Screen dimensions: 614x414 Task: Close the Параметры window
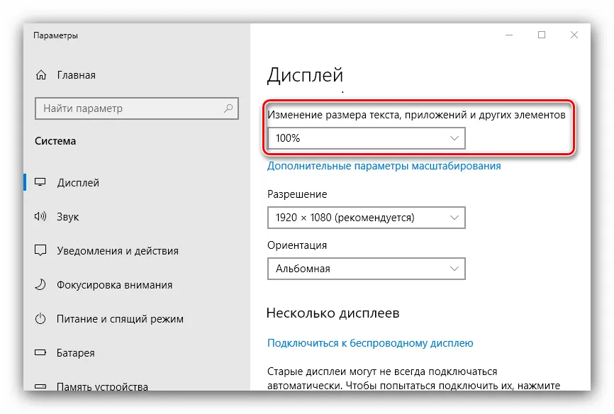pos(574,35)
